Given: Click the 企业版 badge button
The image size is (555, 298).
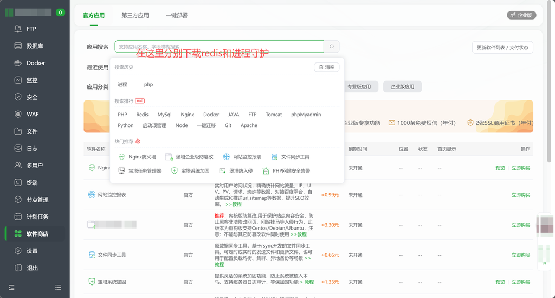Looking at the screenshot, I should pos(522,15).
